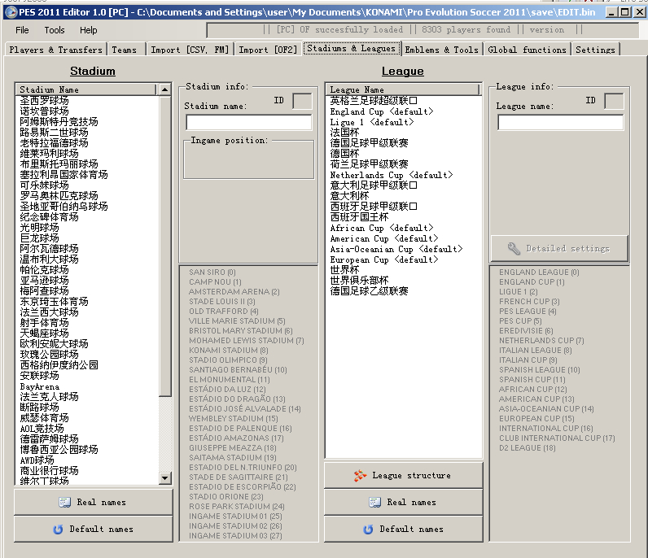Click the stadium list scrollbar thumb
648x558 pixels.
(x=165, y=246)
